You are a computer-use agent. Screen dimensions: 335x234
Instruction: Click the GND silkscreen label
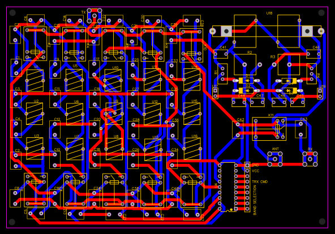pos(255,165)
